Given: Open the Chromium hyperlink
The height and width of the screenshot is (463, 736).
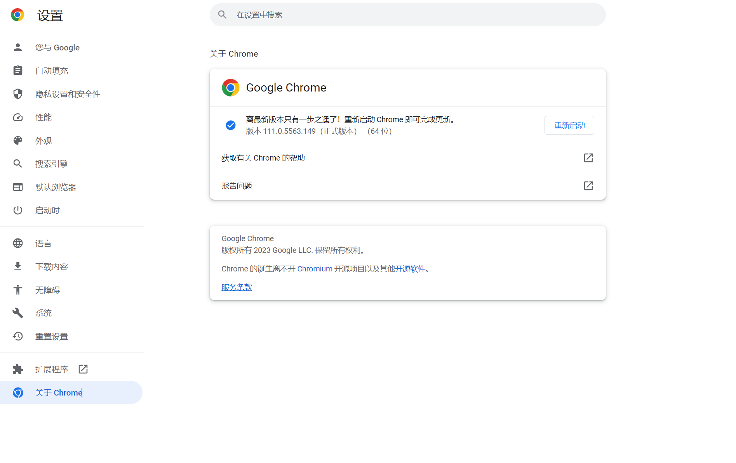Looking at the screenshot, I should (315, 269).
